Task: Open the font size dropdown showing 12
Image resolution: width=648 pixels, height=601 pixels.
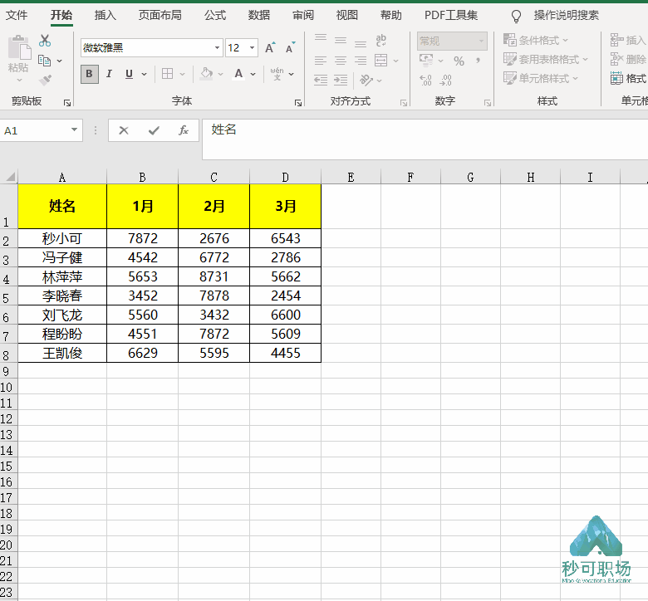Action: point(252,48)
